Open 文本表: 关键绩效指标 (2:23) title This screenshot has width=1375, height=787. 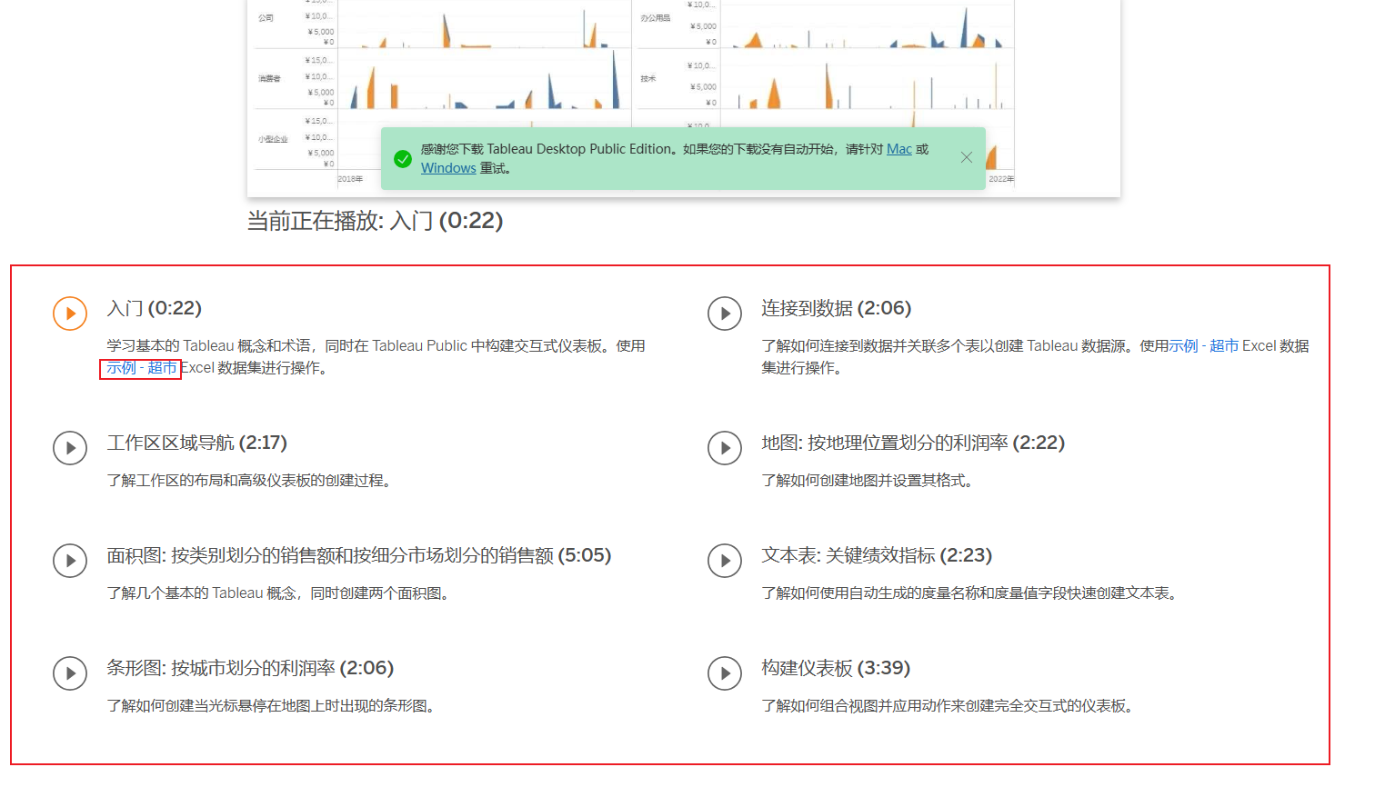click(877, 555)
